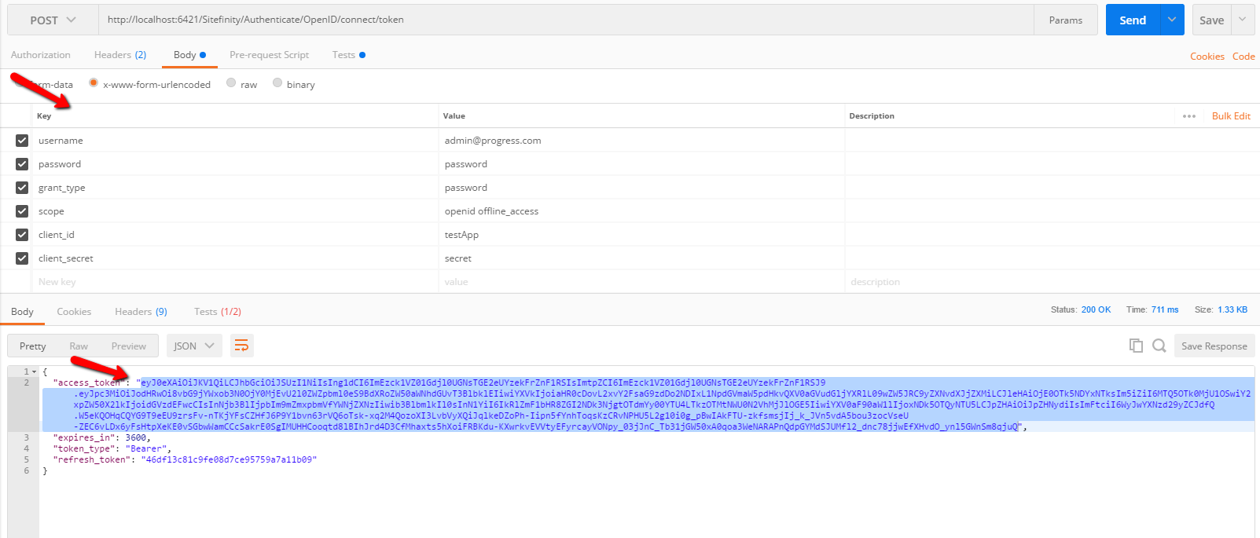The image size is (1260, 538).
Task: Open search in response body icon
Action: [x=1159, y=346]
